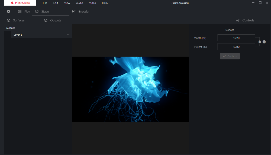Open the View menu
The image size is (271, 155).
pyautogui.click(x=67, y=3)
